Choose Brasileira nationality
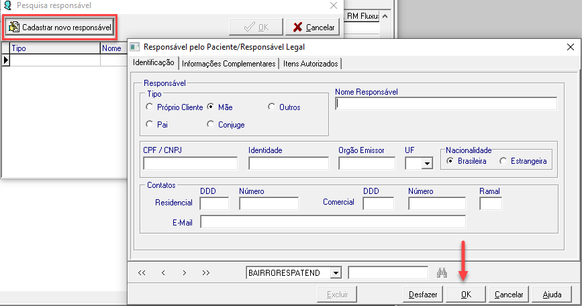The width and height of the screenshot is (582, 306). [450, 161]
